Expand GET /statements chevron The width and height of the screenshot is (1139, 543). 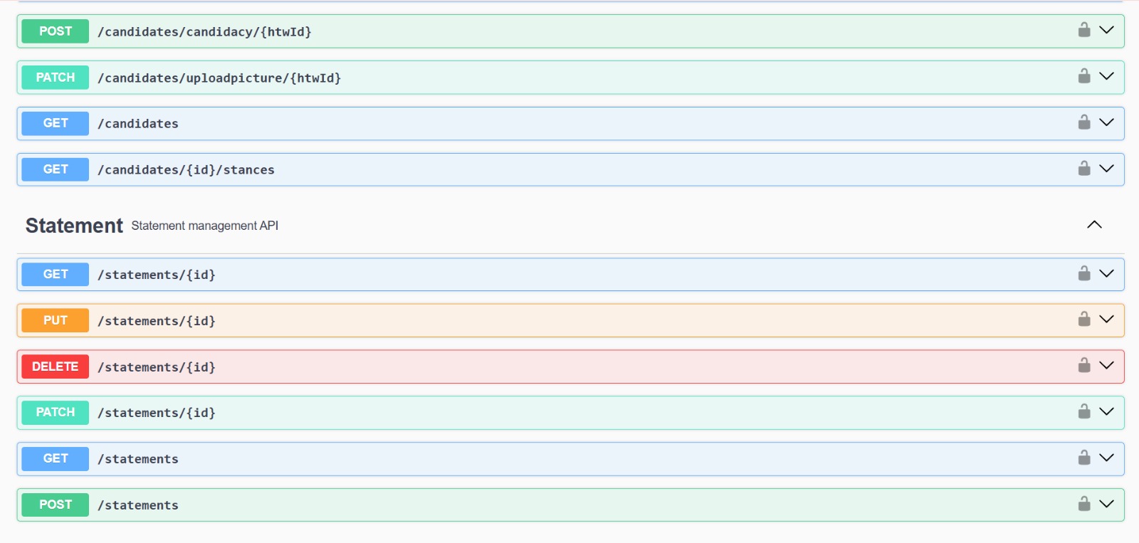click(1106, 458)
